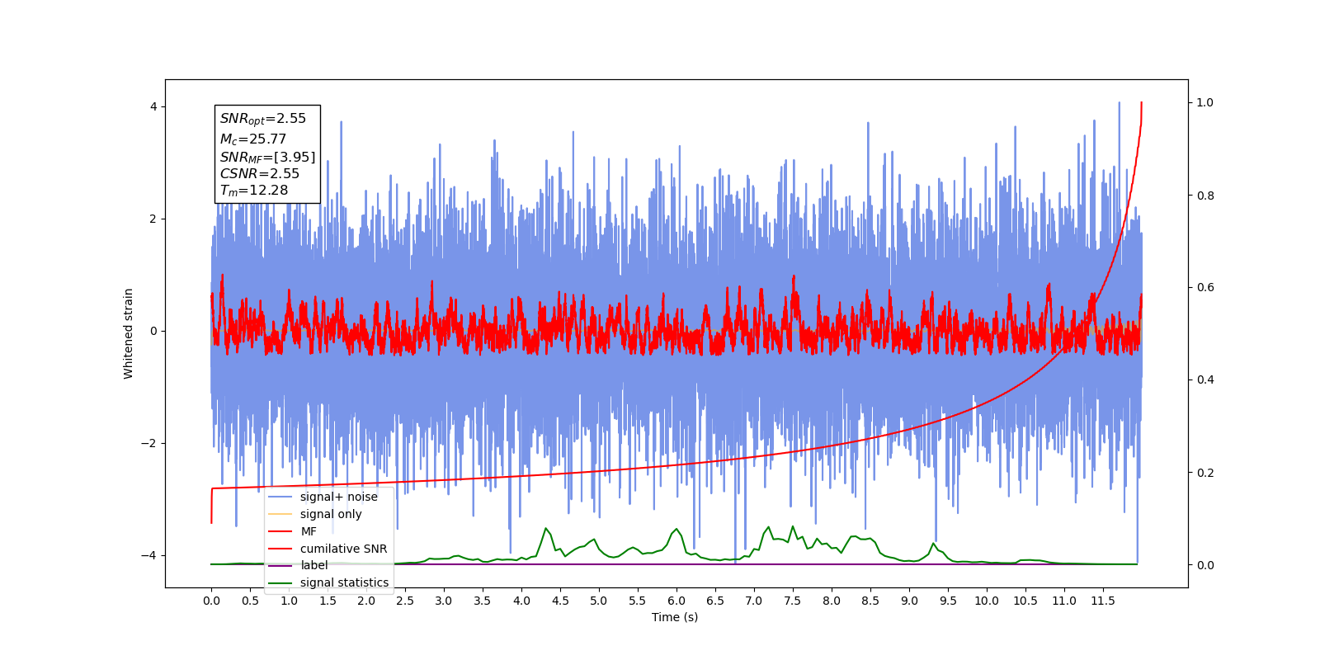Click the T_m=12.28 annotation line
The width and height of the screenshot is (1320, 660).
point(254,191)
